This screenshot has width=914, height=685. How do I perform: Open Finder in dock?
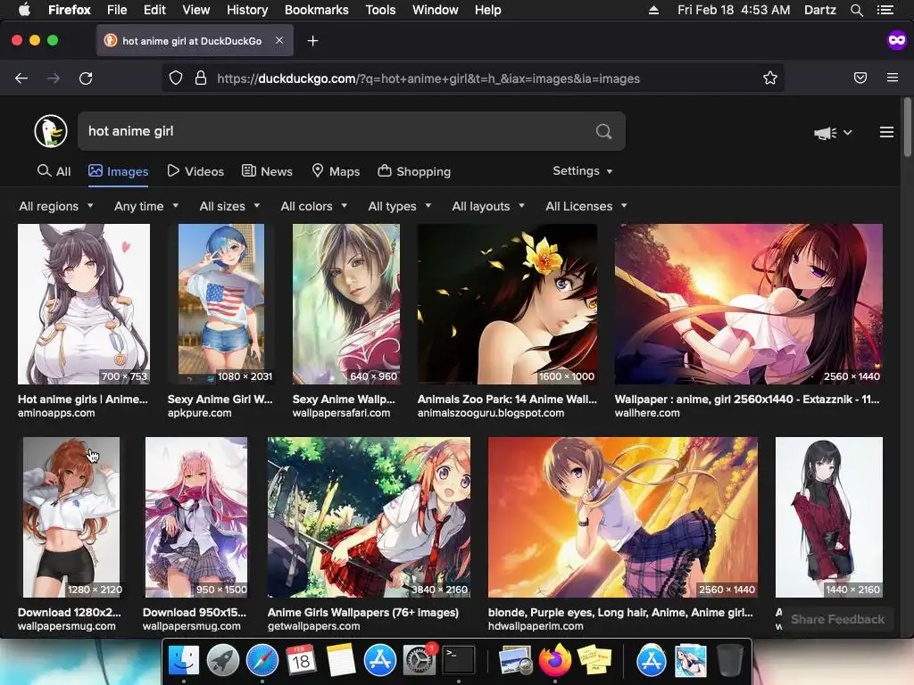[184, 661]
